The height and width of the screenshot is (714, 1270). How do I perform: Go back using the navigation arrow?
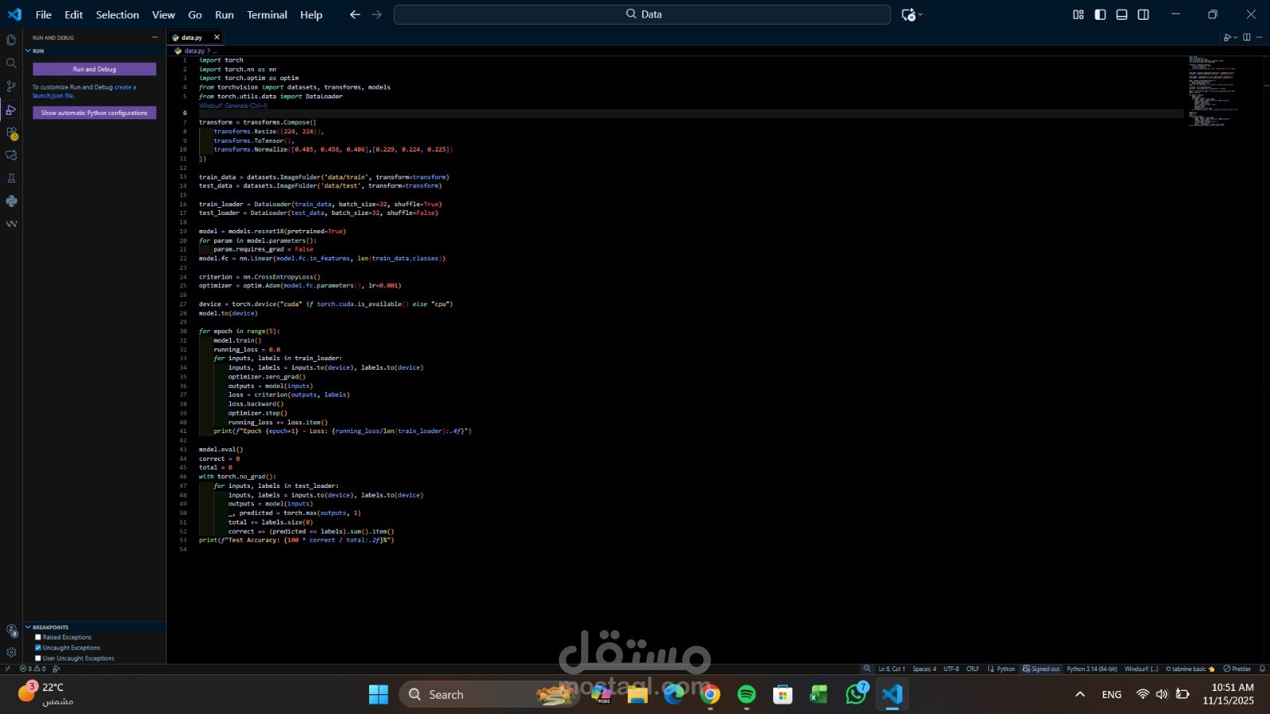coord(355,14)
